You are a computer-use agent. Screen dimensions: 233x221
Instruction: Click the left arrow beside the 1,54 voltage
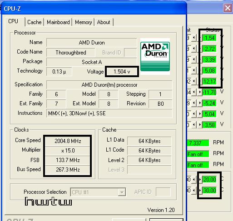194,38
